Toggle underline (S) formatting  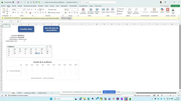coord(18,13)
